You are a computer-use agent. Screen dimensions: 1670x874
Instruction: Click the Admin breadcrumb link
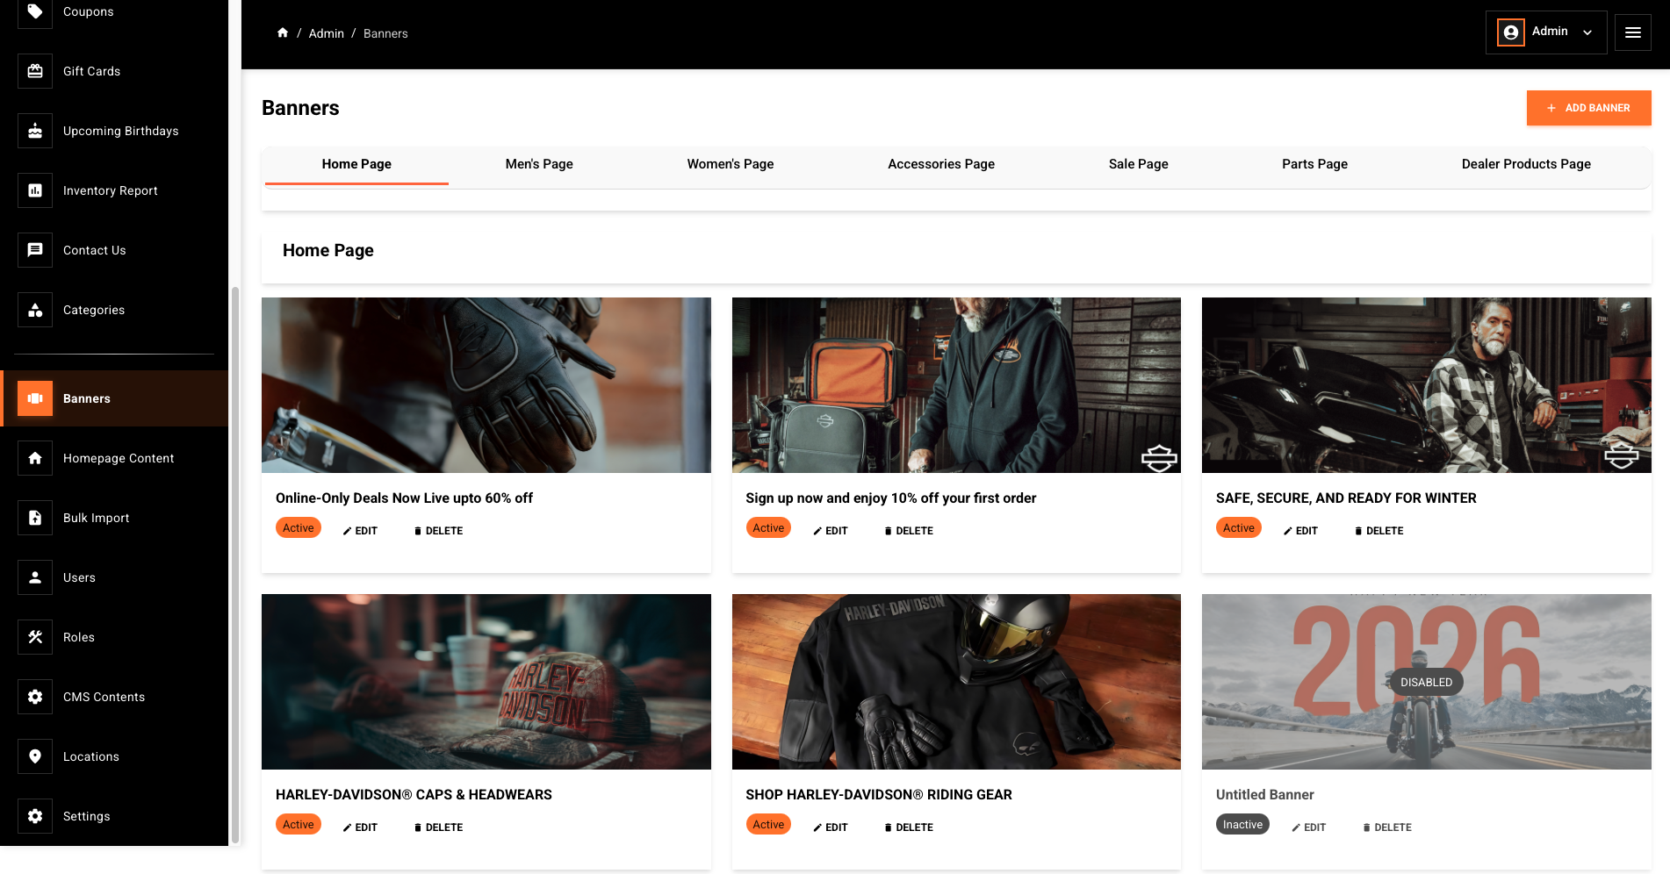326,33
